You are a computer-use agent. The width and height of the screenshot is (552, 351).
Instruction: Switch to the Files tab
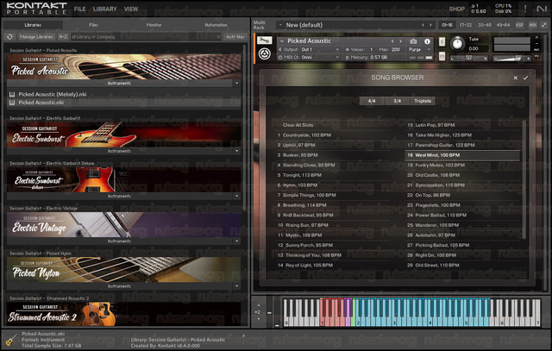click(94, 25)
